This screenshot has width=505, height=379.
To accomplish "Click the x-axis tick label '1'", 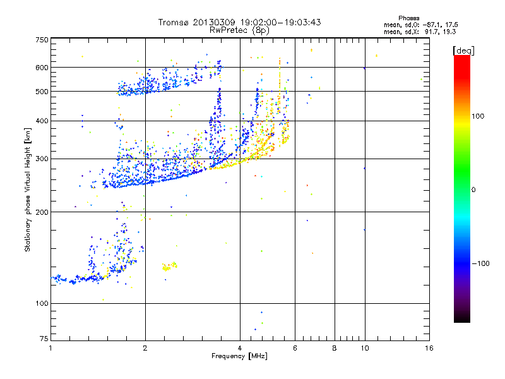I will pos(50,348).
